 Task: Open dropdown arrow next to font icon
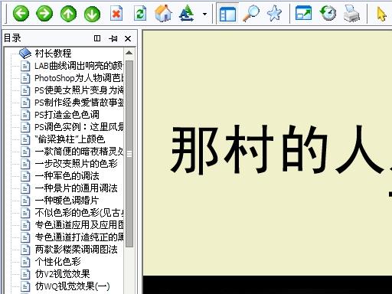point(204,14)
